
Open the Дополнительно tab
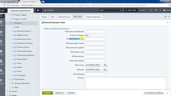point(64,17)
